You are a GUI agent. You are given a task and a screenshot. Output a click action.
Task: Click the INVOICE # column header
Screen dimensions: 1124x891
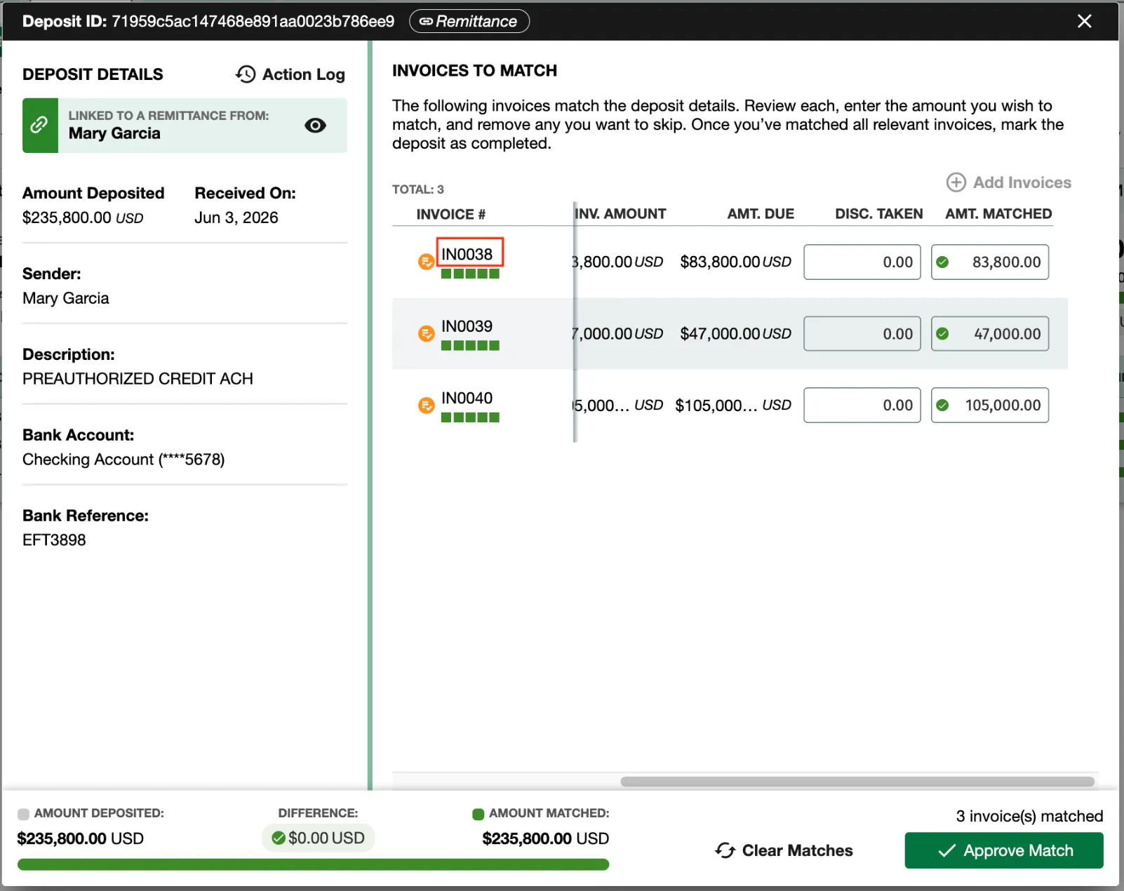(451, 215)
